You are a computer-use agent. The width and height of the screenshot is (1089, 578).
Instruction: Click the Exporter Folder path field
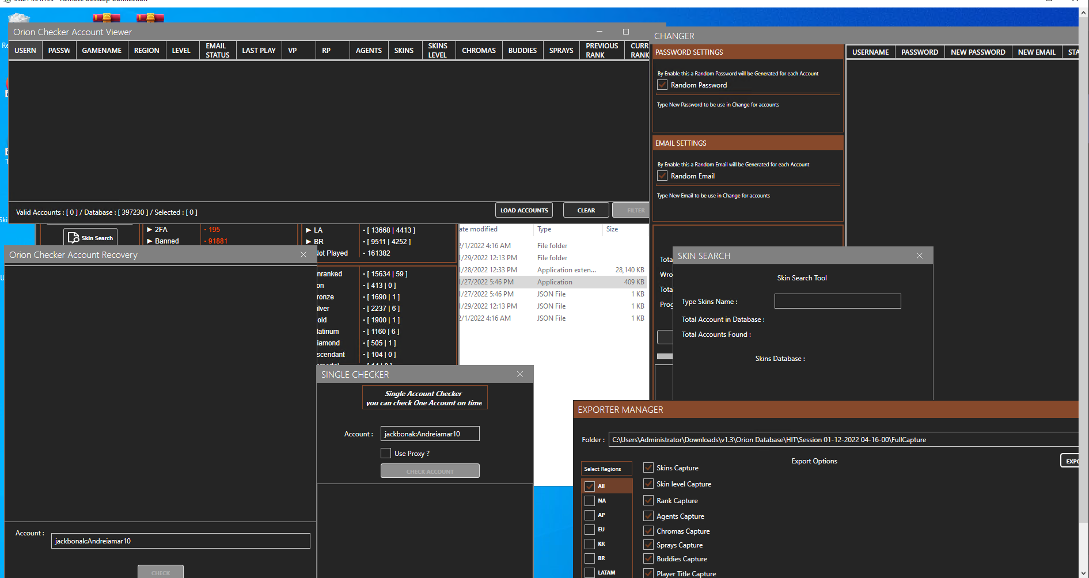point(843,439)
